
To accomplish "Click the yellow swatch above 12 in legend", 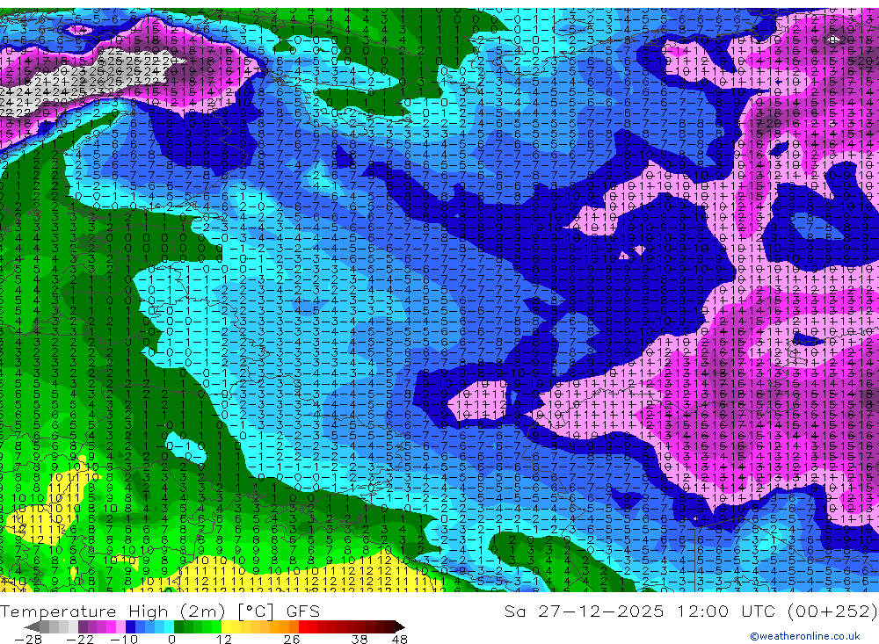I will pyautogui.click(x=226, y=627).
